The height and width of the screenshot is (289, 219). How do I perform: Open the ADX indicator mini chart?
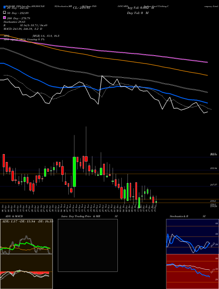26,236
